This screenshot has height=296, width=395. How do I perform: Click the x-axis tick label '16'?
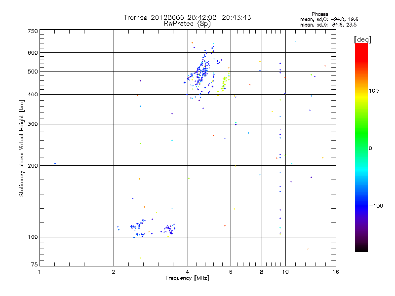coord(336,272)
